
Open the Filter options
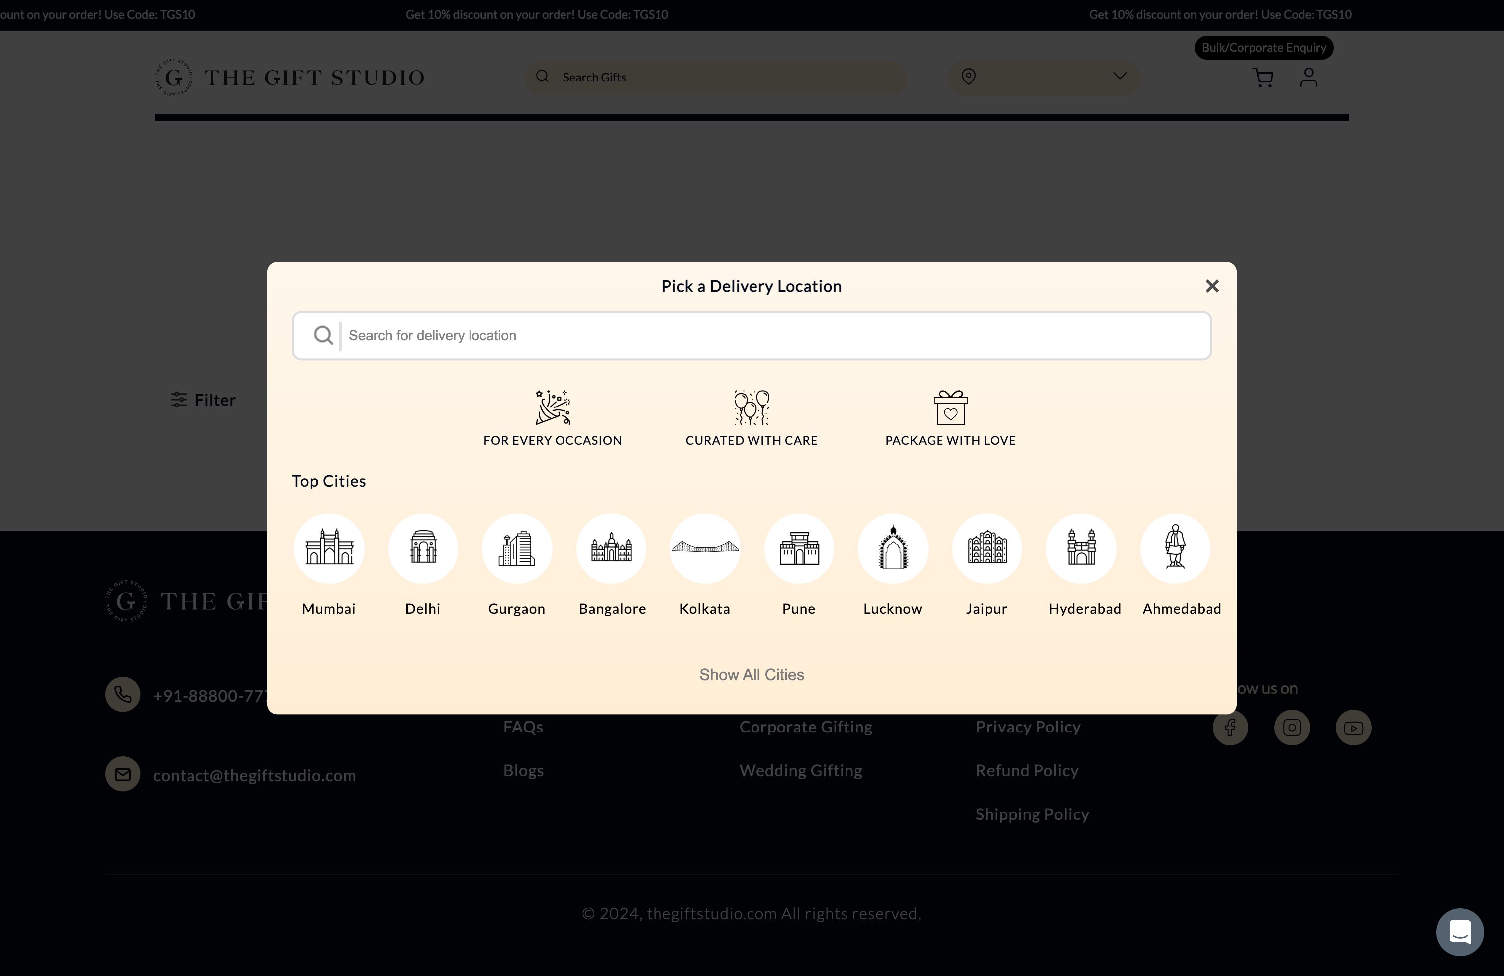pyautogui.click(x=203, y=400)
